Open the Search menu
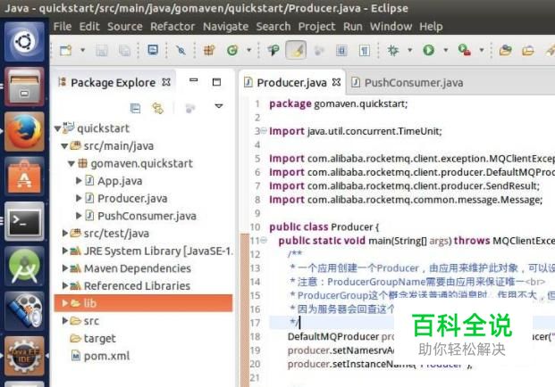 (273, 27)
